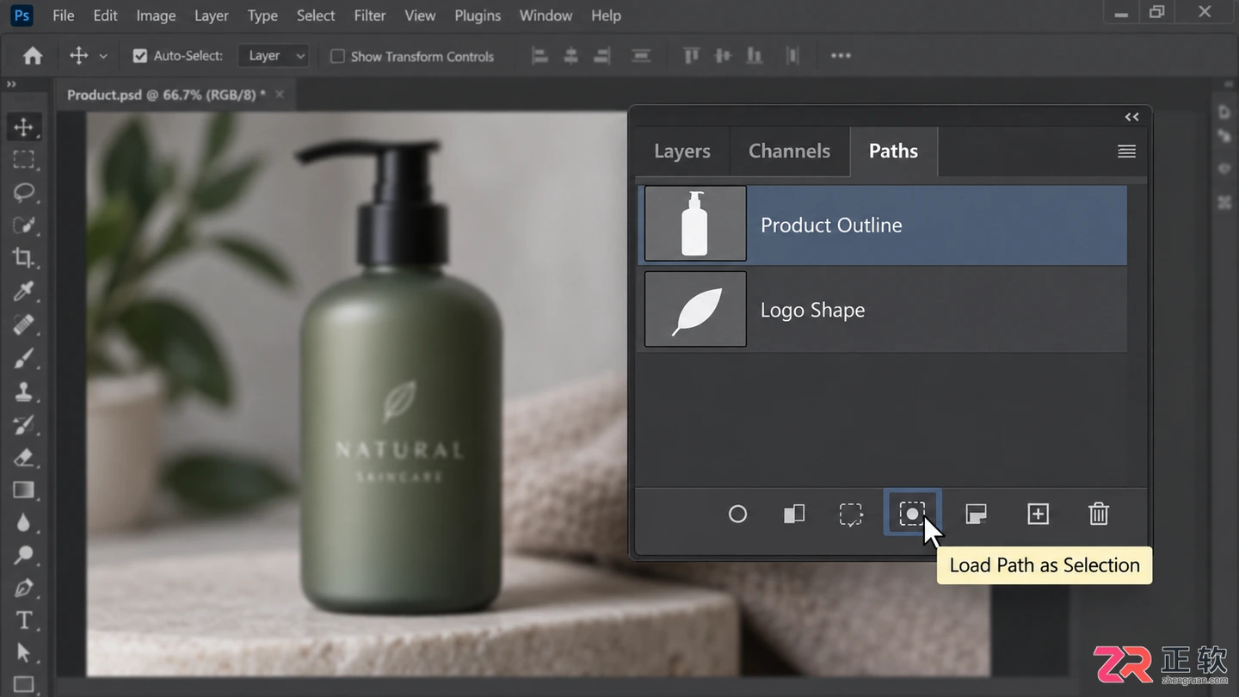Go to the Home screen icon
This screenshot has width=1239, height=697.
click(x=33, y=56)
